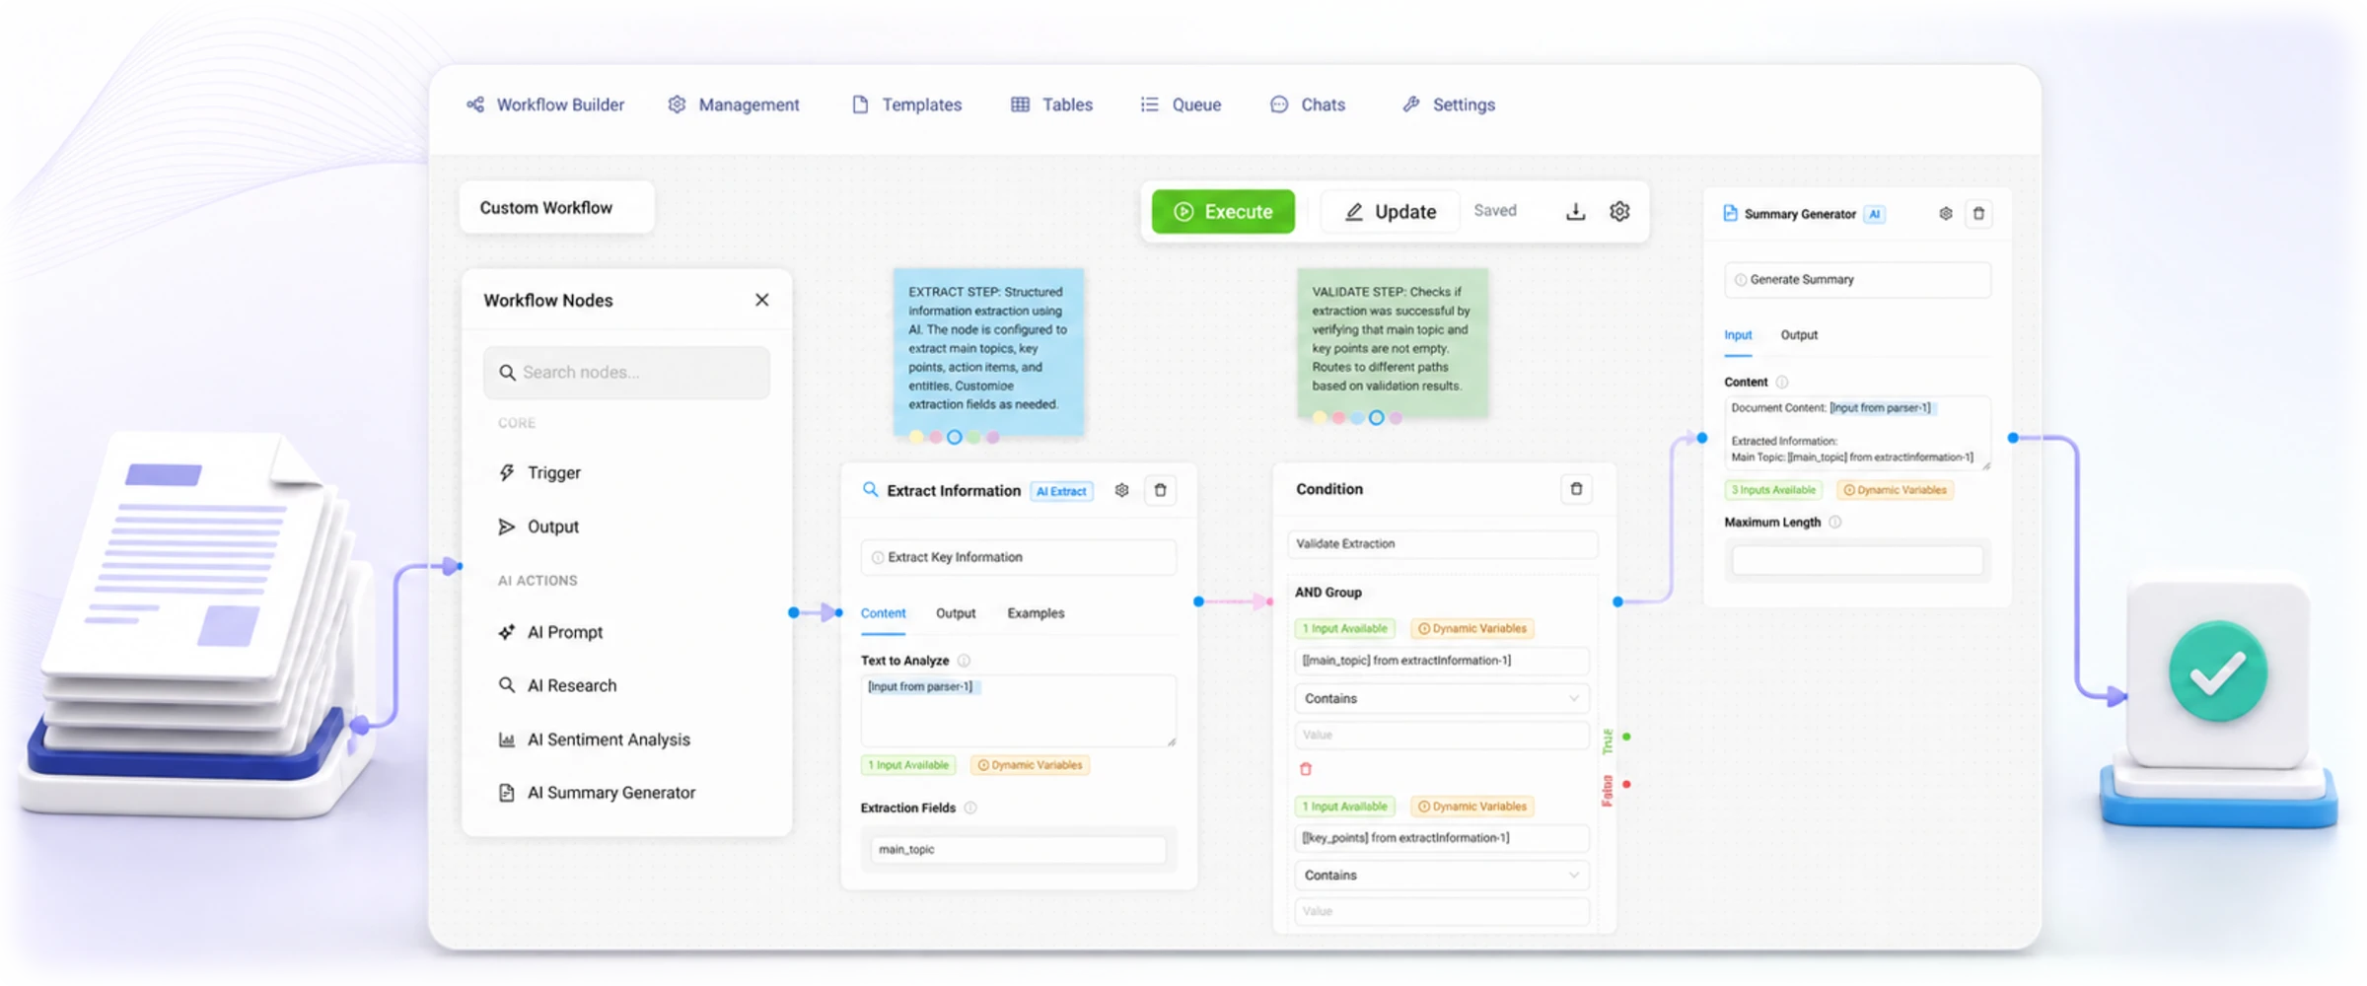Viewport: 2367px width, 986px height.
Task: Select the Content tab in Extract Information
Action: click(x=883, y=613)
